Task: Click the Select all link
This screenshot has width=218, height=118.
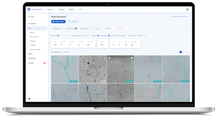Action: [x=66, y=52]
